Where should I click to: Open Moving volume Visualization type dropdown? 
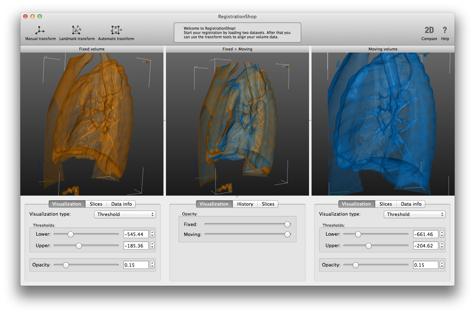[x=415, y=215]
